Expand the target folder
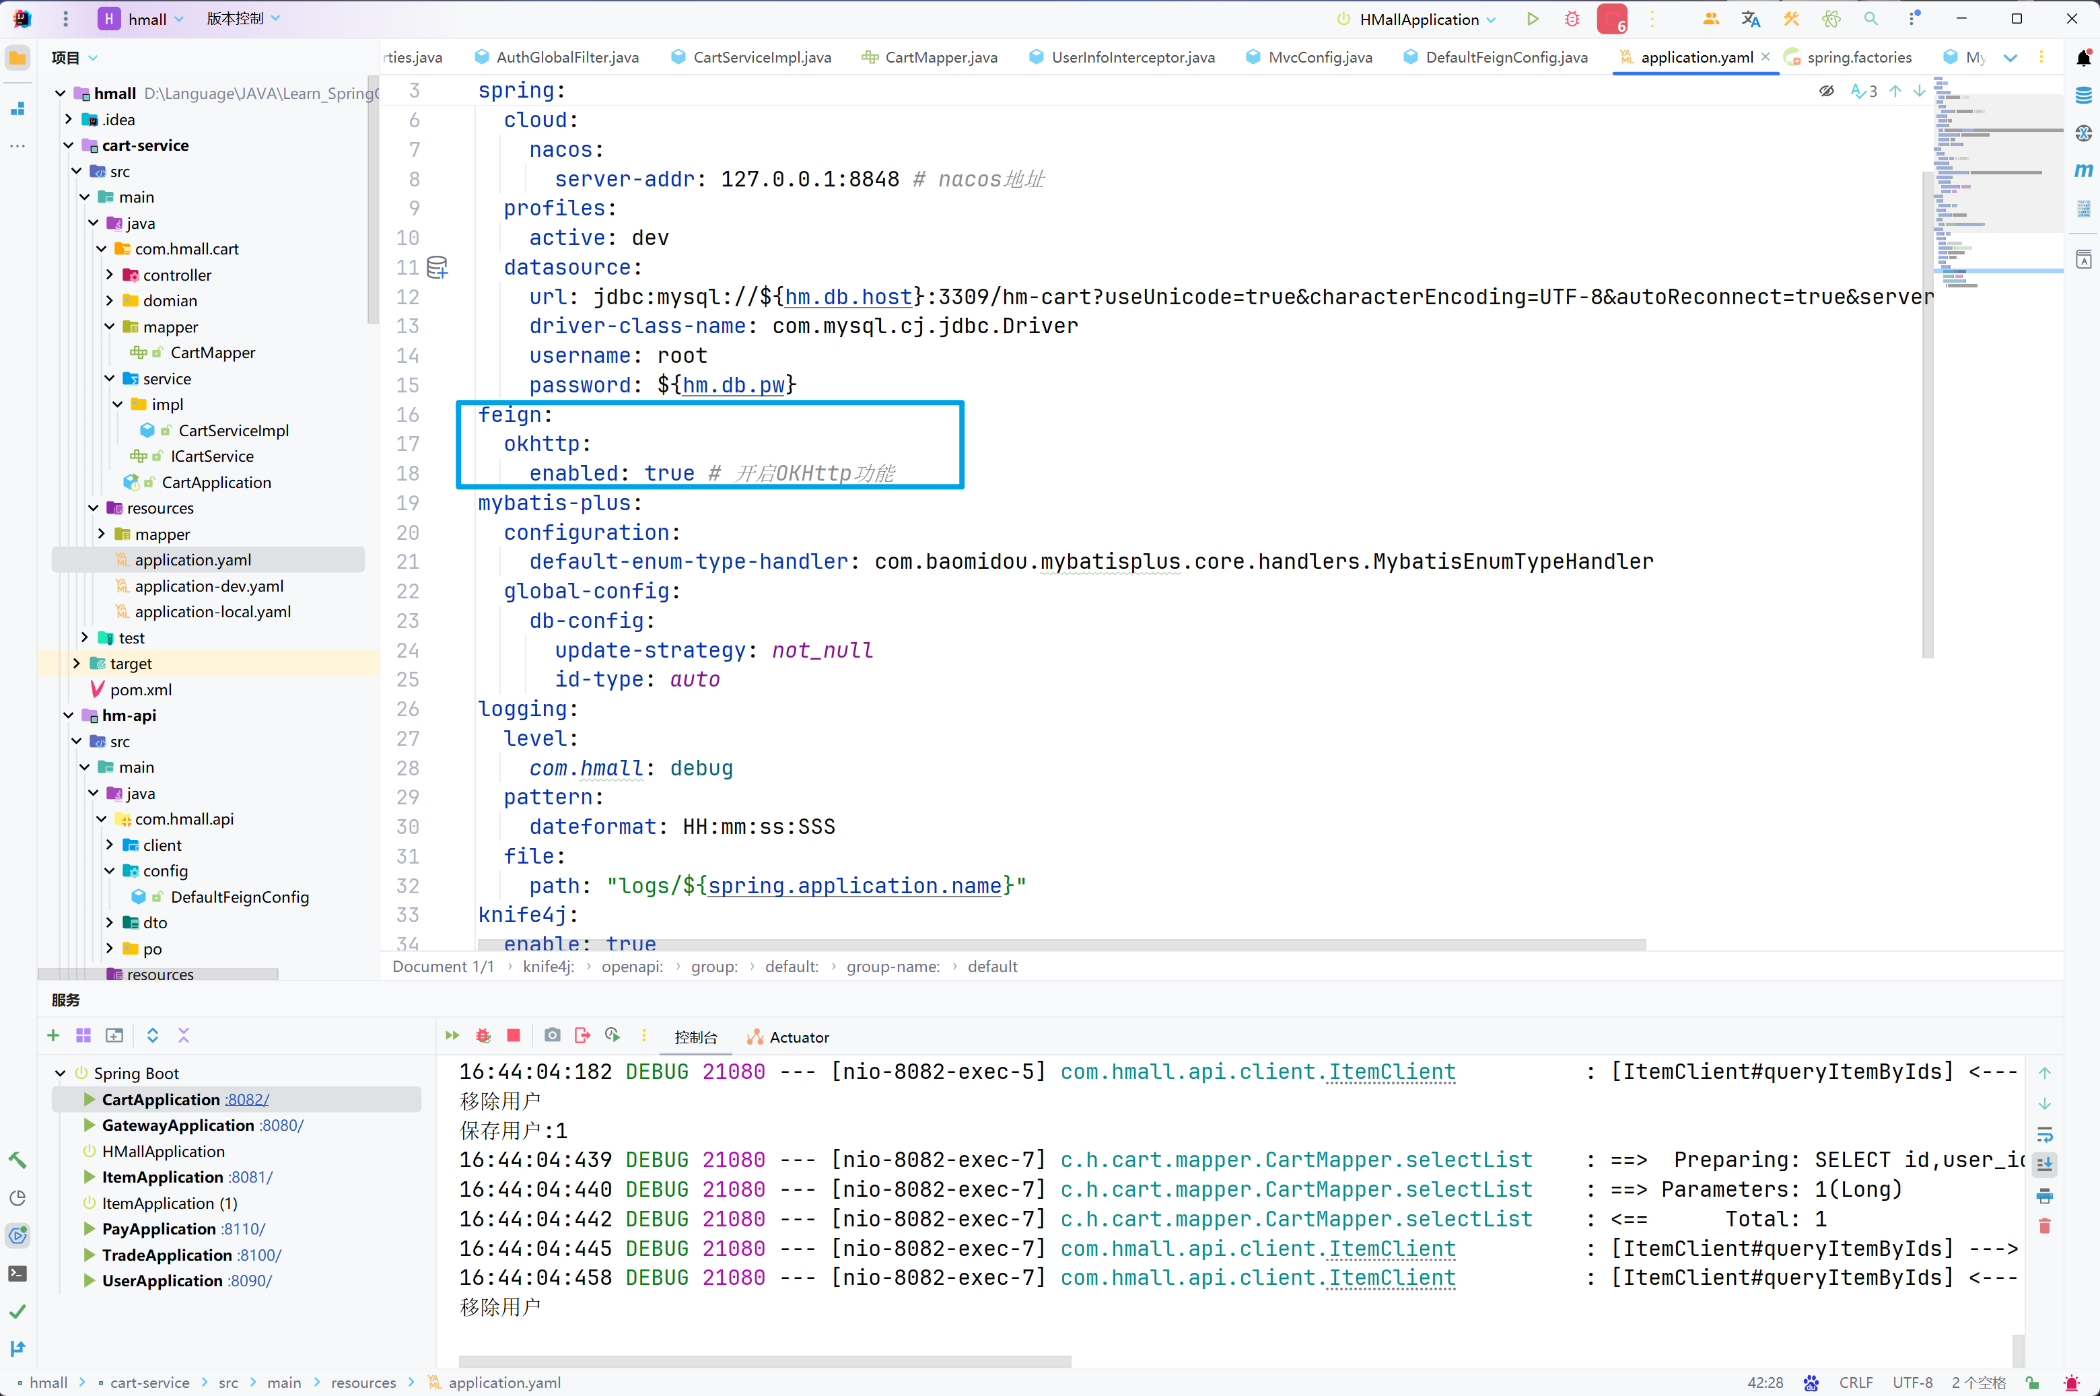Screen dimensions: 2100x1396 tap(77, 663)
